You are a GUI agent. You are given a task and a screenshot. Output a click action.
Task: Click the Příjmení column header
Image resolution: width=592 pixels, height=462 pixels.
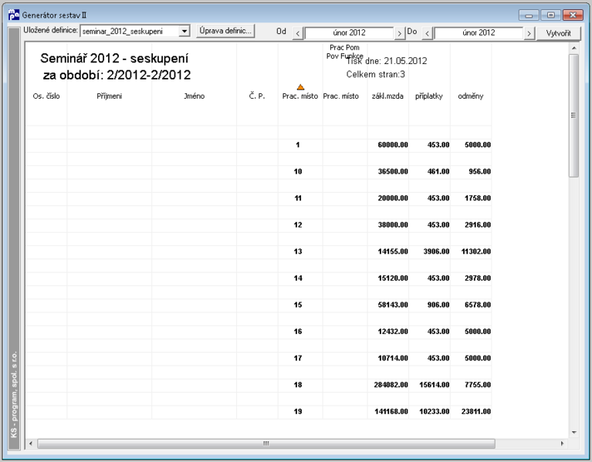tap(109, 96)
